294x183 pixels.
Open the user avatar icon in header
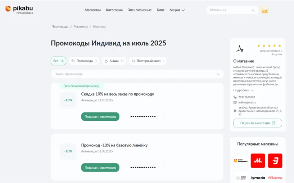(265, 10)
